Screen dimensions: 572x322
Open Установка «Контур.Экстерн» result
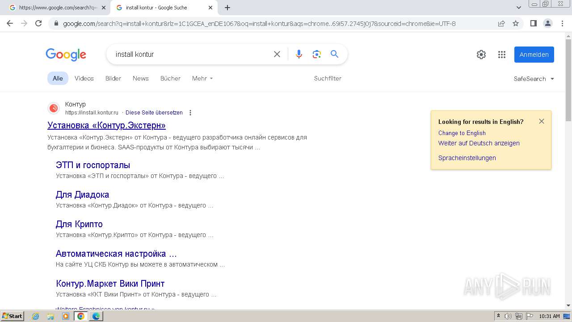pos(106,125)
